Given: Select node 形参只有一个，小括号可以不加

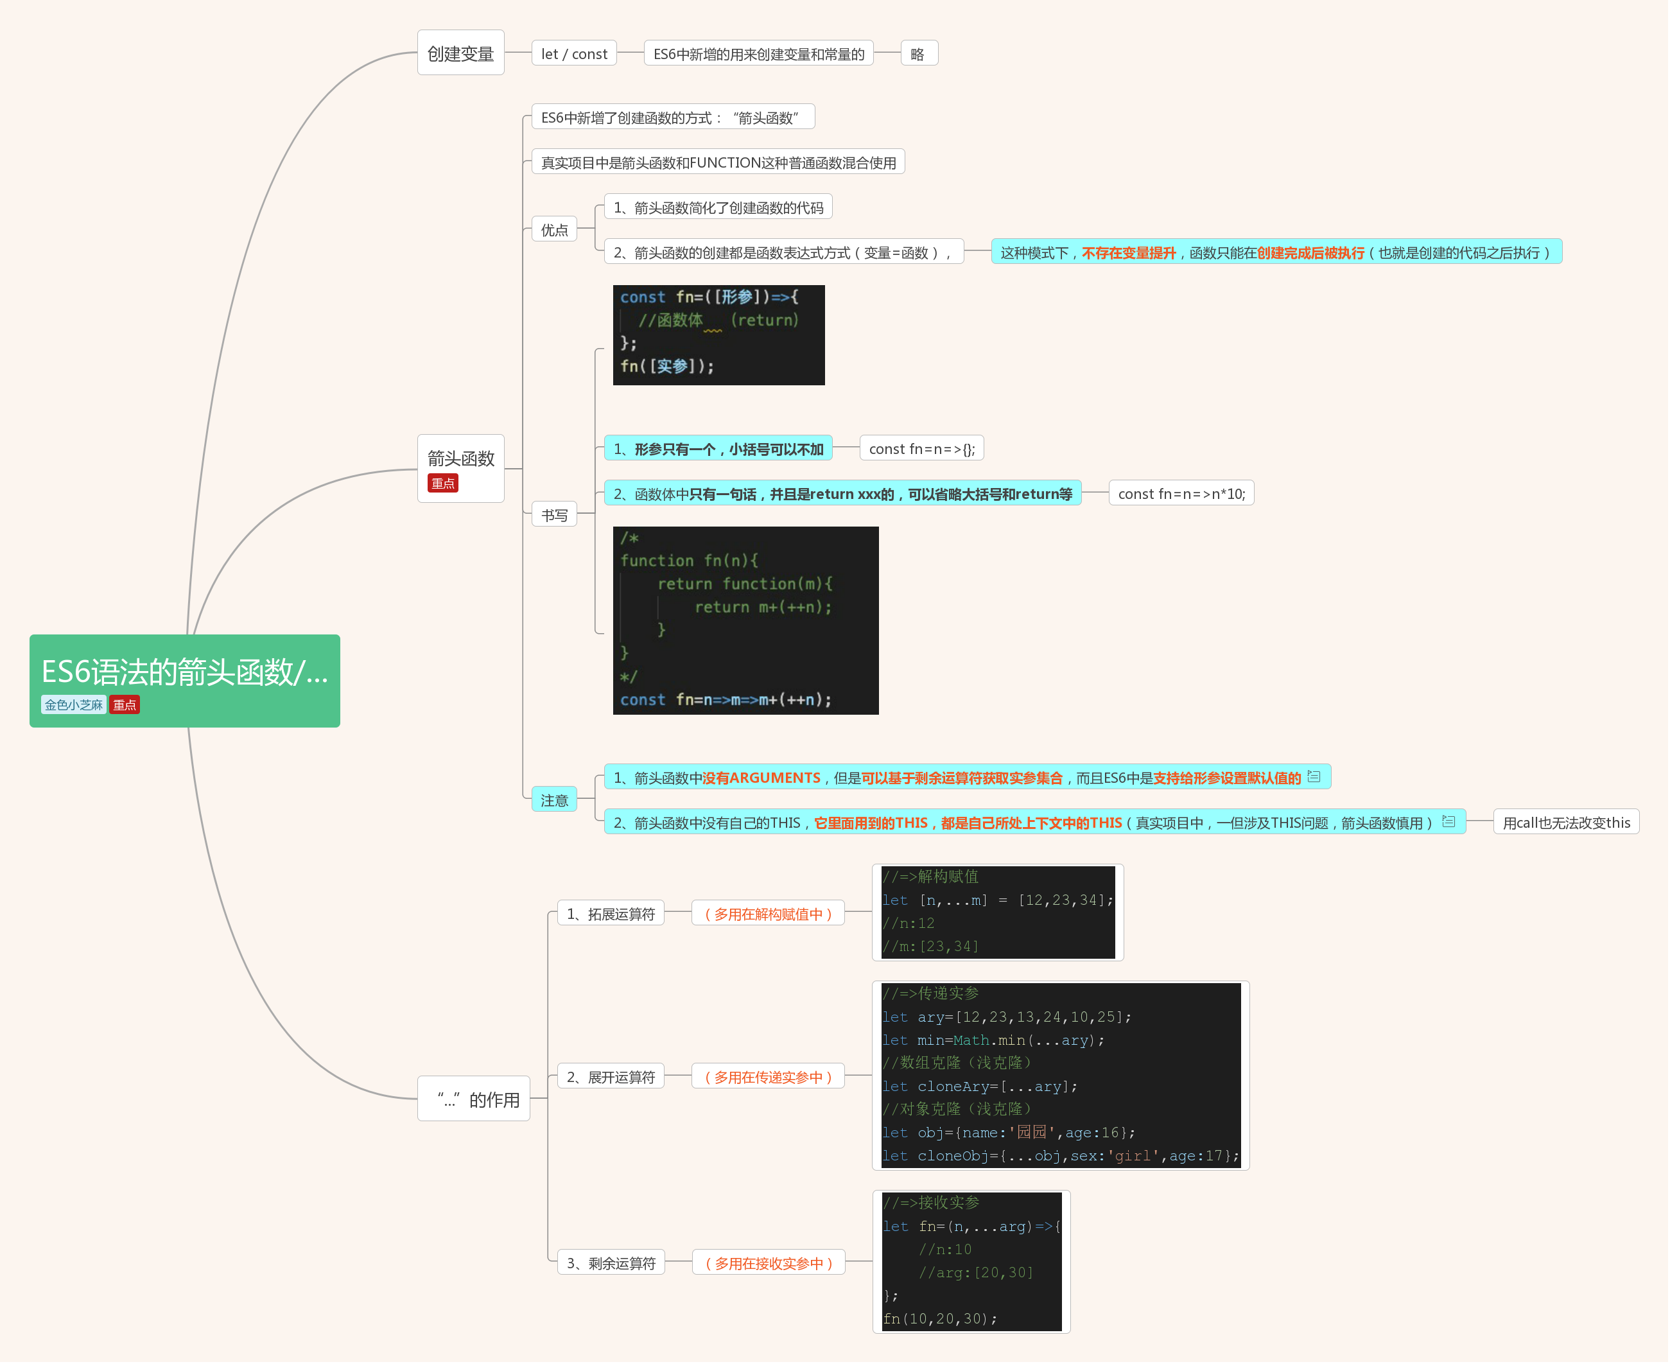Looking at the screenshot, I should (x=724, y=451).
